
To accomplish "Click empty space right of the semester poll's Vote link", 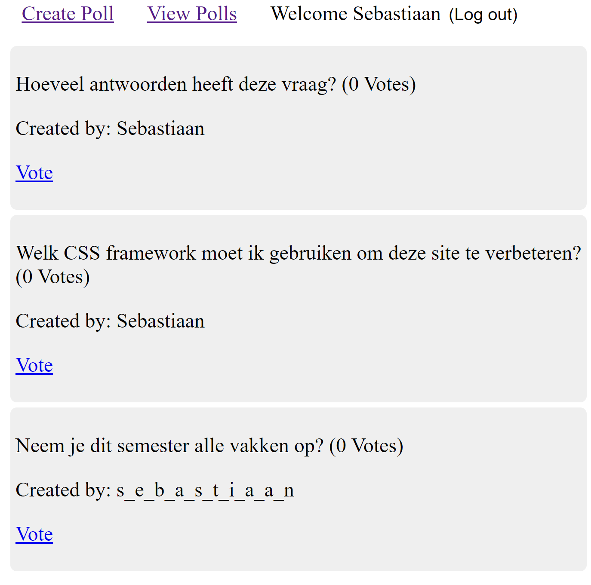I will (301, 534).
